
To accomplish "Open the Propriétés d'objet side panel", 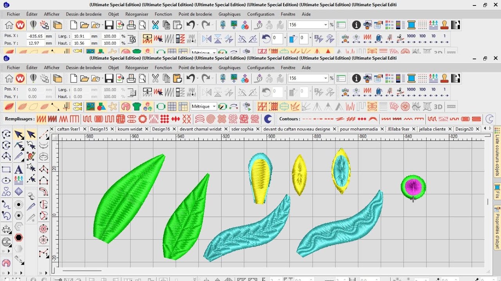I will pyautogui.click(x=497, y=228).
